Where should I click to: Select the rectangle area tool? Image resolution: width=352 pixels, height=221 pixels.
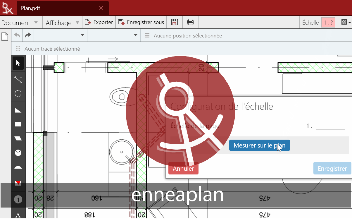18,124
